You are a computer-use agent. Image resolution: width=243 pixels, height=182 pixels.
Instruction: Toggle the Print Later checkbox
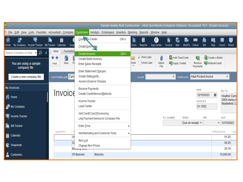tap(139, 57)
